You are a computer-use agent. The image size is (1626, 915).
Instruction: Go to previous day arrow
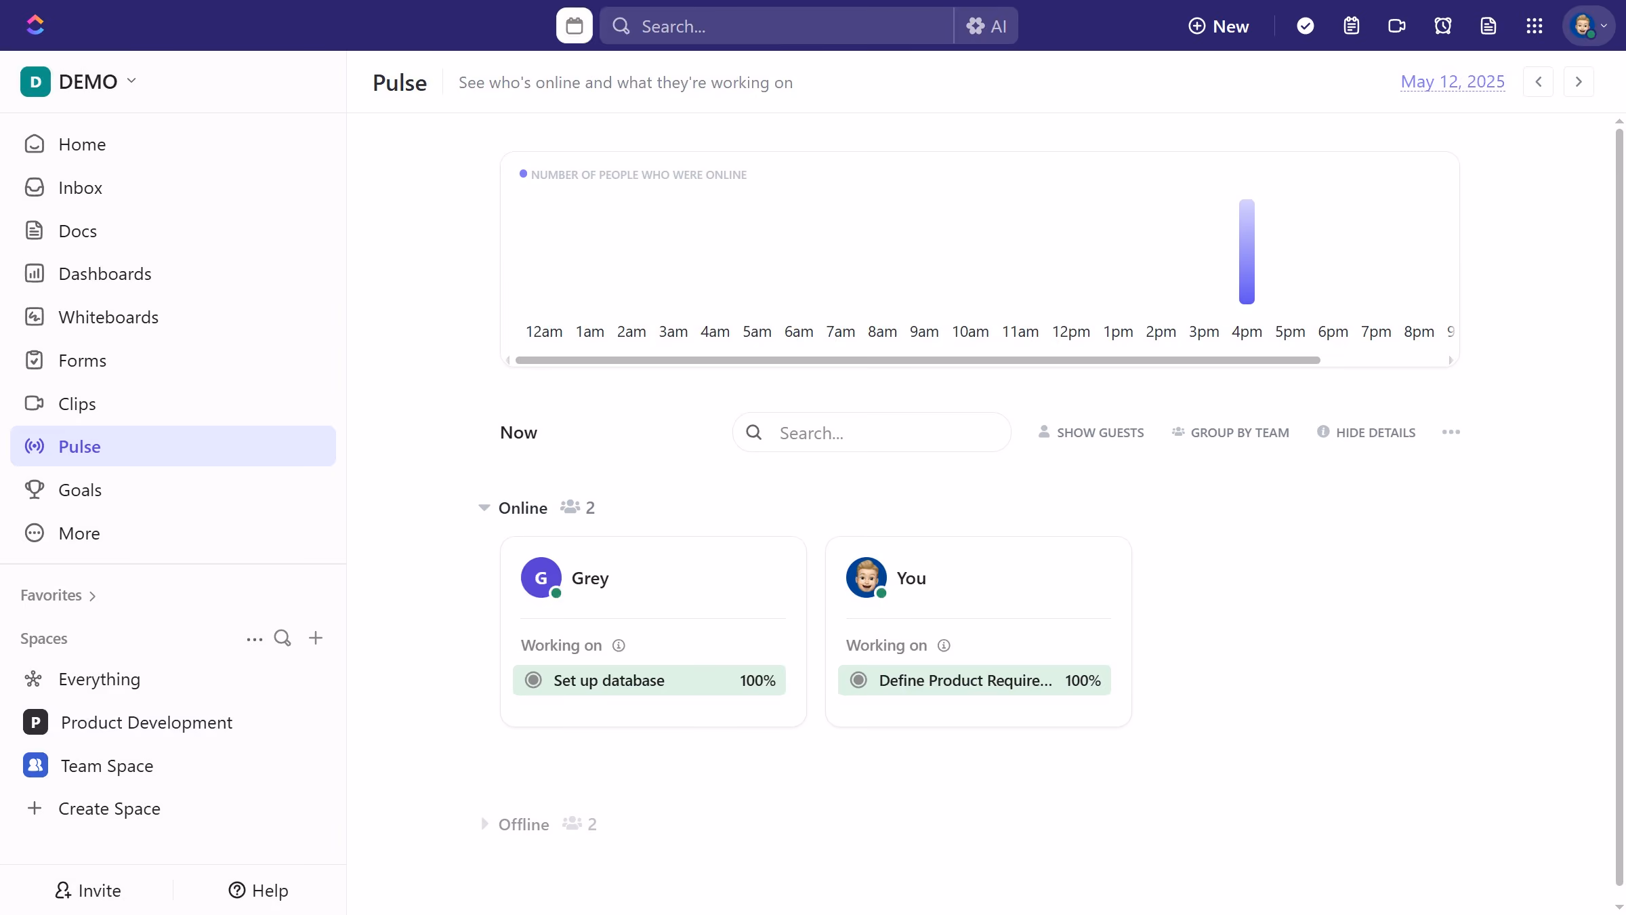(1538, 82)
